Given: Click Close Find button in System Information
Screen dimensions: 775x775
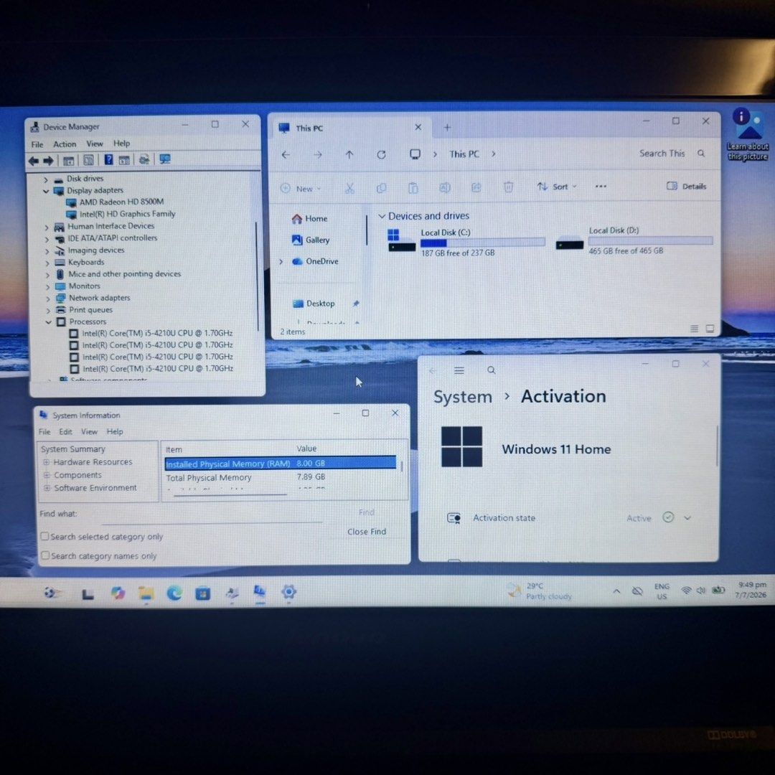Looking at the screenshot, I should click(x=367, y=532).
